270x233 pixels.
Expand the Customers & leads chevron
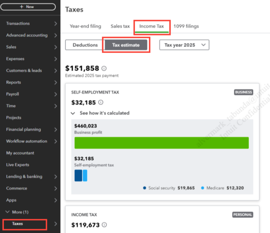click(x=55, y=71)
